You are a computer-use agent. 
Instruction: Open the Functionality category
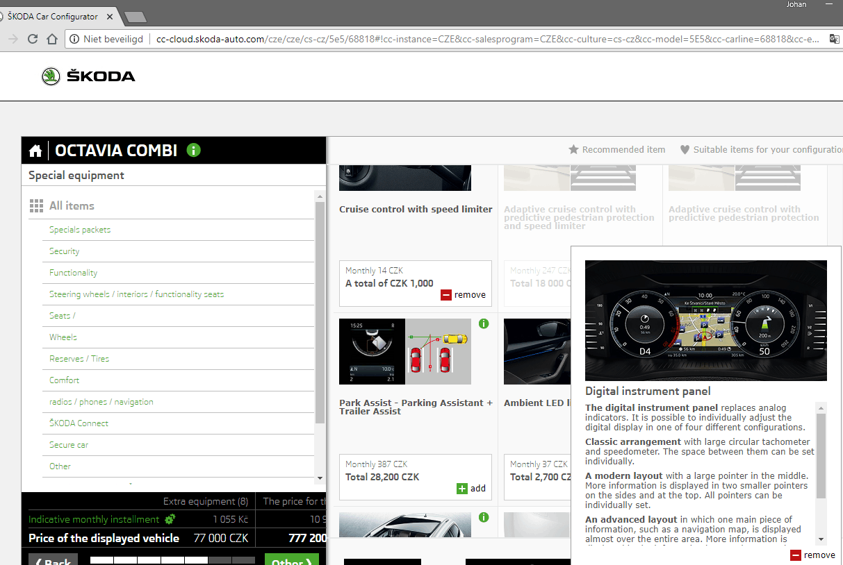click(x=74, y=273)
